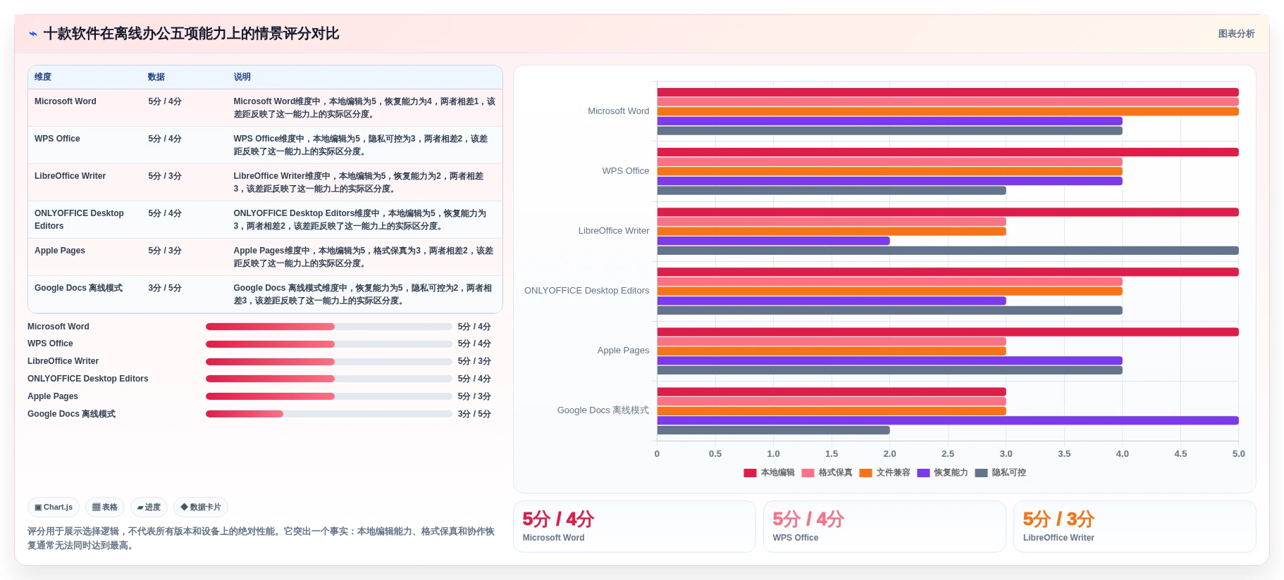Screen dimensions: 1284x580
Task: Click Google Docs purple 恢复能力 chart bar
Action: [948, 421]
